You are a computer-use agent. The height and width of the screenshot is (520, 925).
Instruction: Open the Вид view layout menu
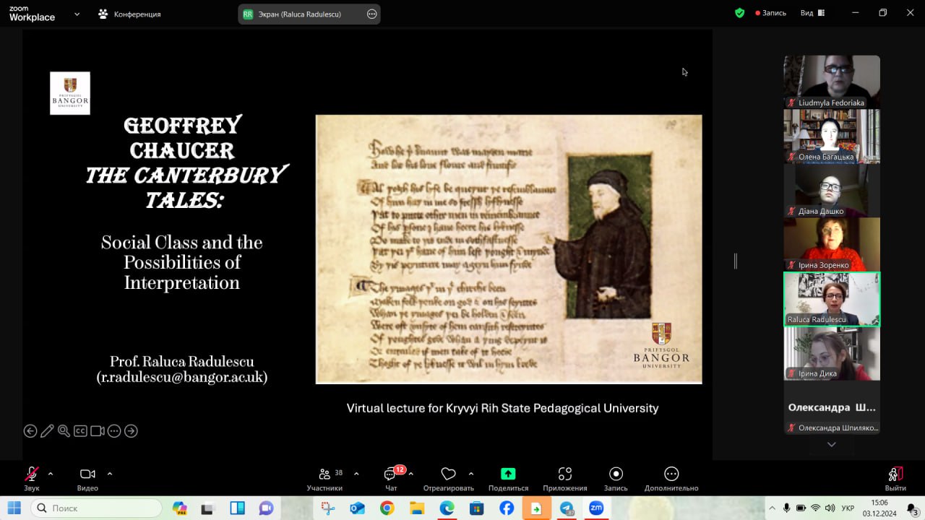(x=814, y=13)
